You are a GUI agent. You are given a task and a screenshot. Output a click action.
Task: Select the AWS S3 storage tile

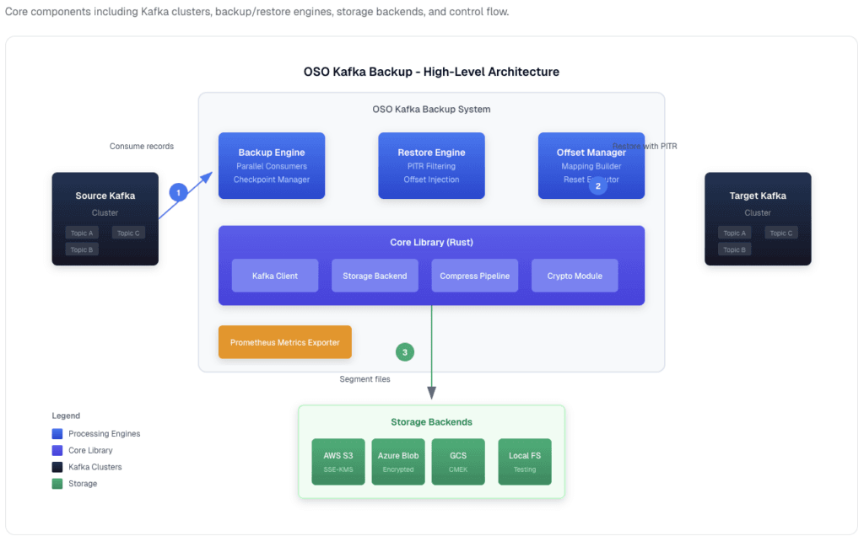338,461
